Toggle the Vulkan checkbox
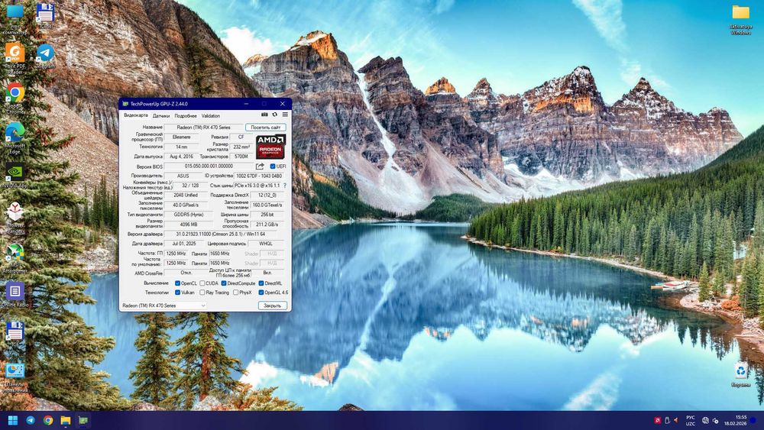The height and width of the screenshot is (430, 764). tap(177, 293)
